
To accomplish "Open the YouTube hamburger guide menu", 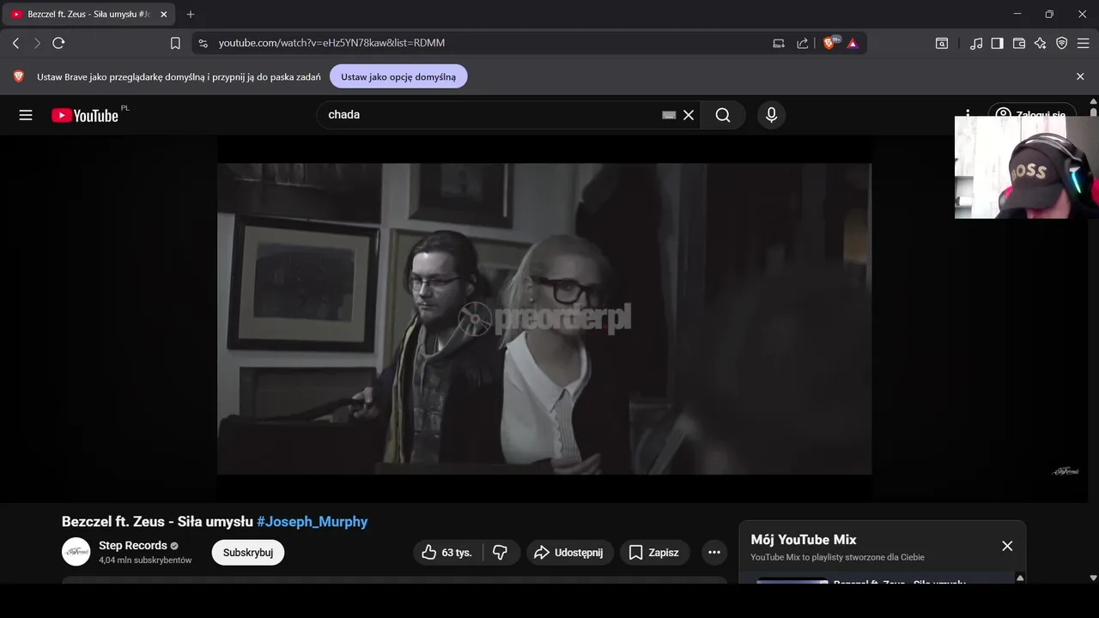I will pyautogui.click(x=26, y=115).
